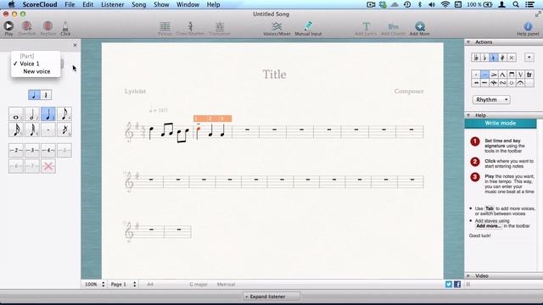Choose the triplet tuplet button
Viewport: 543px width, 305px height.
[32, 151]
